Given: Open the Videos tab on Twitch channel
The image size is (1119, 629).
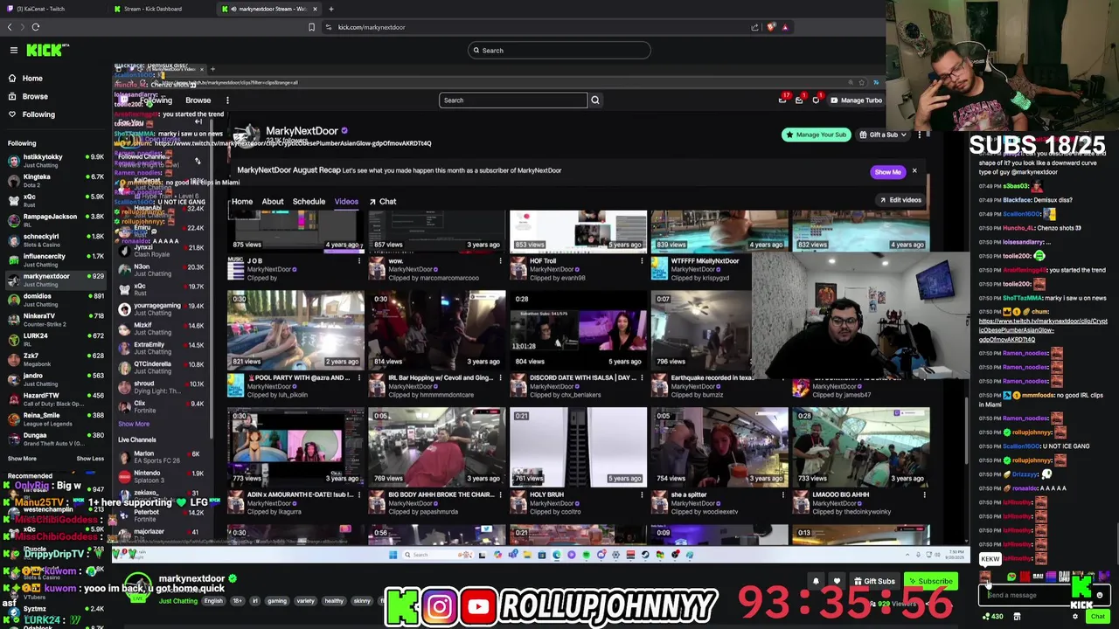Looking at the screenshot, I should [346, 202].
